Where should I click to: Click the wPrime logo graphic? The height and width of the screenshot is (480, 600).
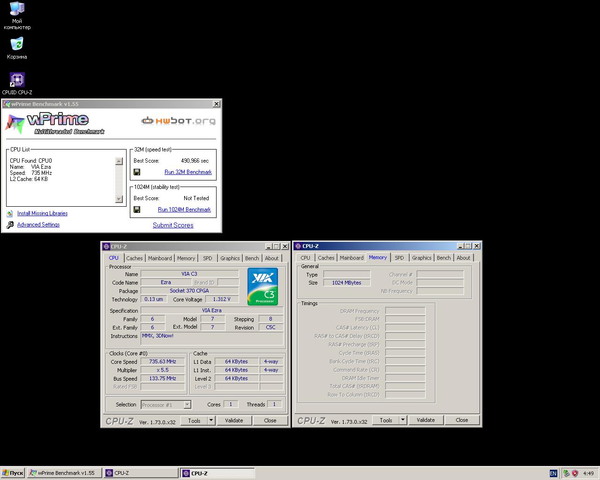coord(55,123)
